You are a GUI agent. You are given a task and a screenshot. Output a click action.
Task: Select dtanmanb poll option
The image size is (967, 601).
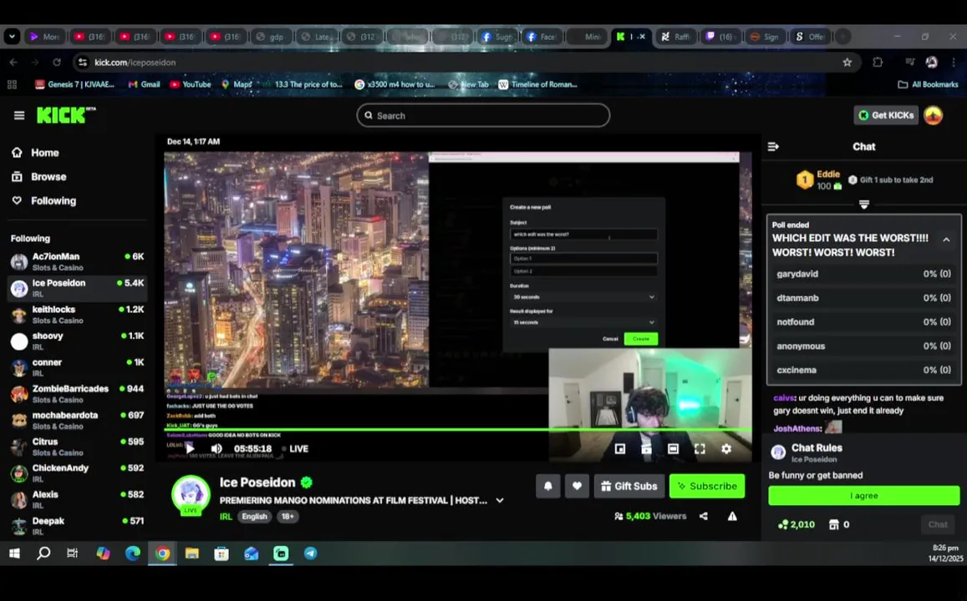pyautogui.click(x=863, y=298)
